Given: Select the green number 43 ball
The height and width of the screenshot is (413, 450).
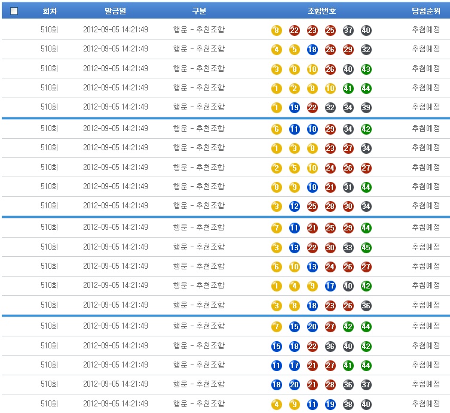Looking at the screenshot, I should tap(366, 69).
